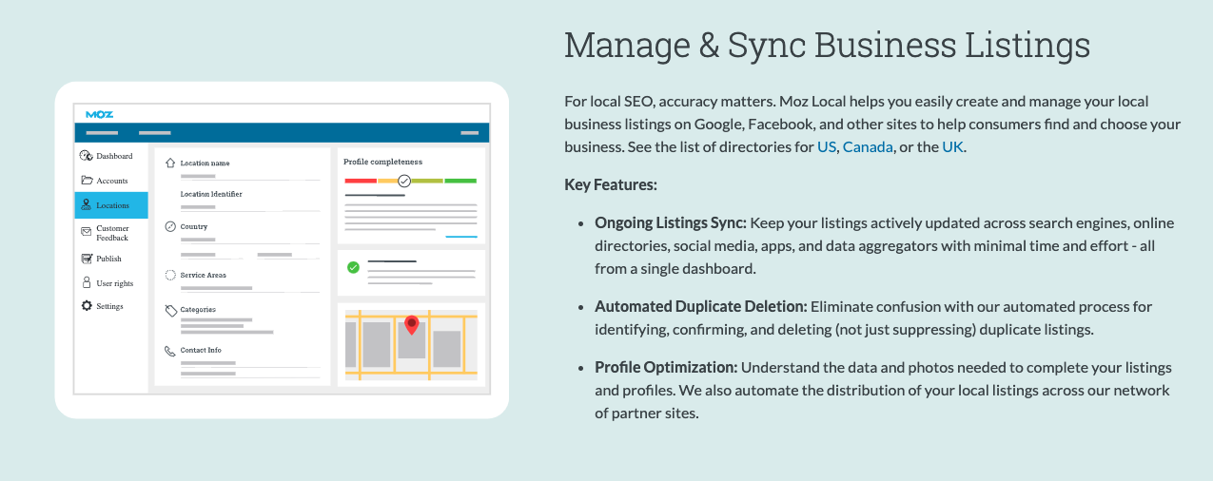Screen dimensions: 1213x481
Task: Click the tag icon beside Categories
Action: (170, 310)
